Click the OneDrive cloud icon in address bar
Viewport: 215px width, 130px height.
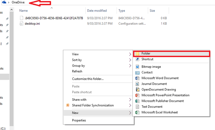click(x=4, y=2)
